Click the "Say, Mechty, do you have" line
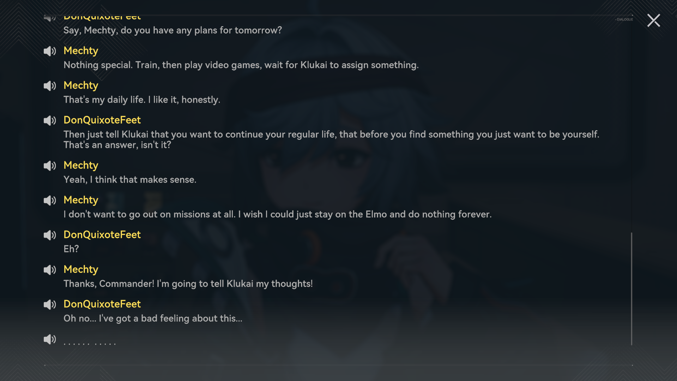The image size is (677, 381). (x=173, y=30)
